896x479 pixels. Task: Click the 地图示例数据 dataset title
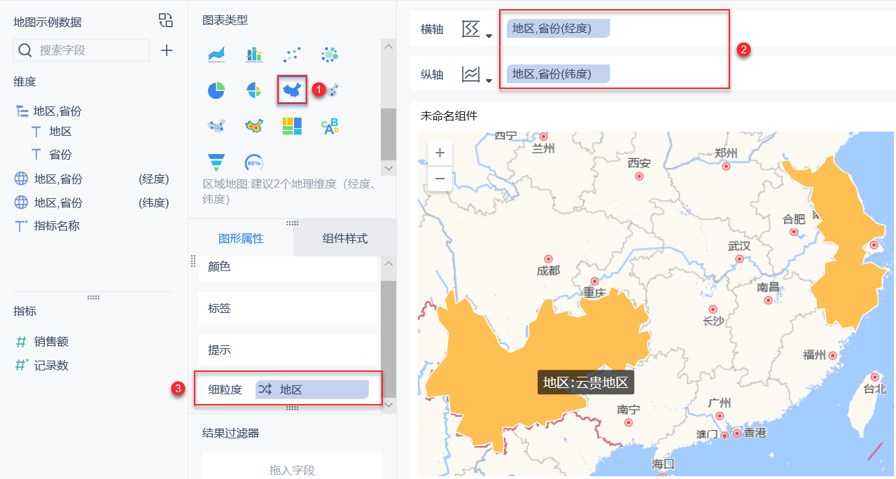click(48, 22)
